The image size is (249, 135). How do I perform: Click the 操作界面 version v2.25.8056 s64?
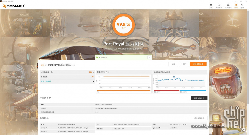119,129
